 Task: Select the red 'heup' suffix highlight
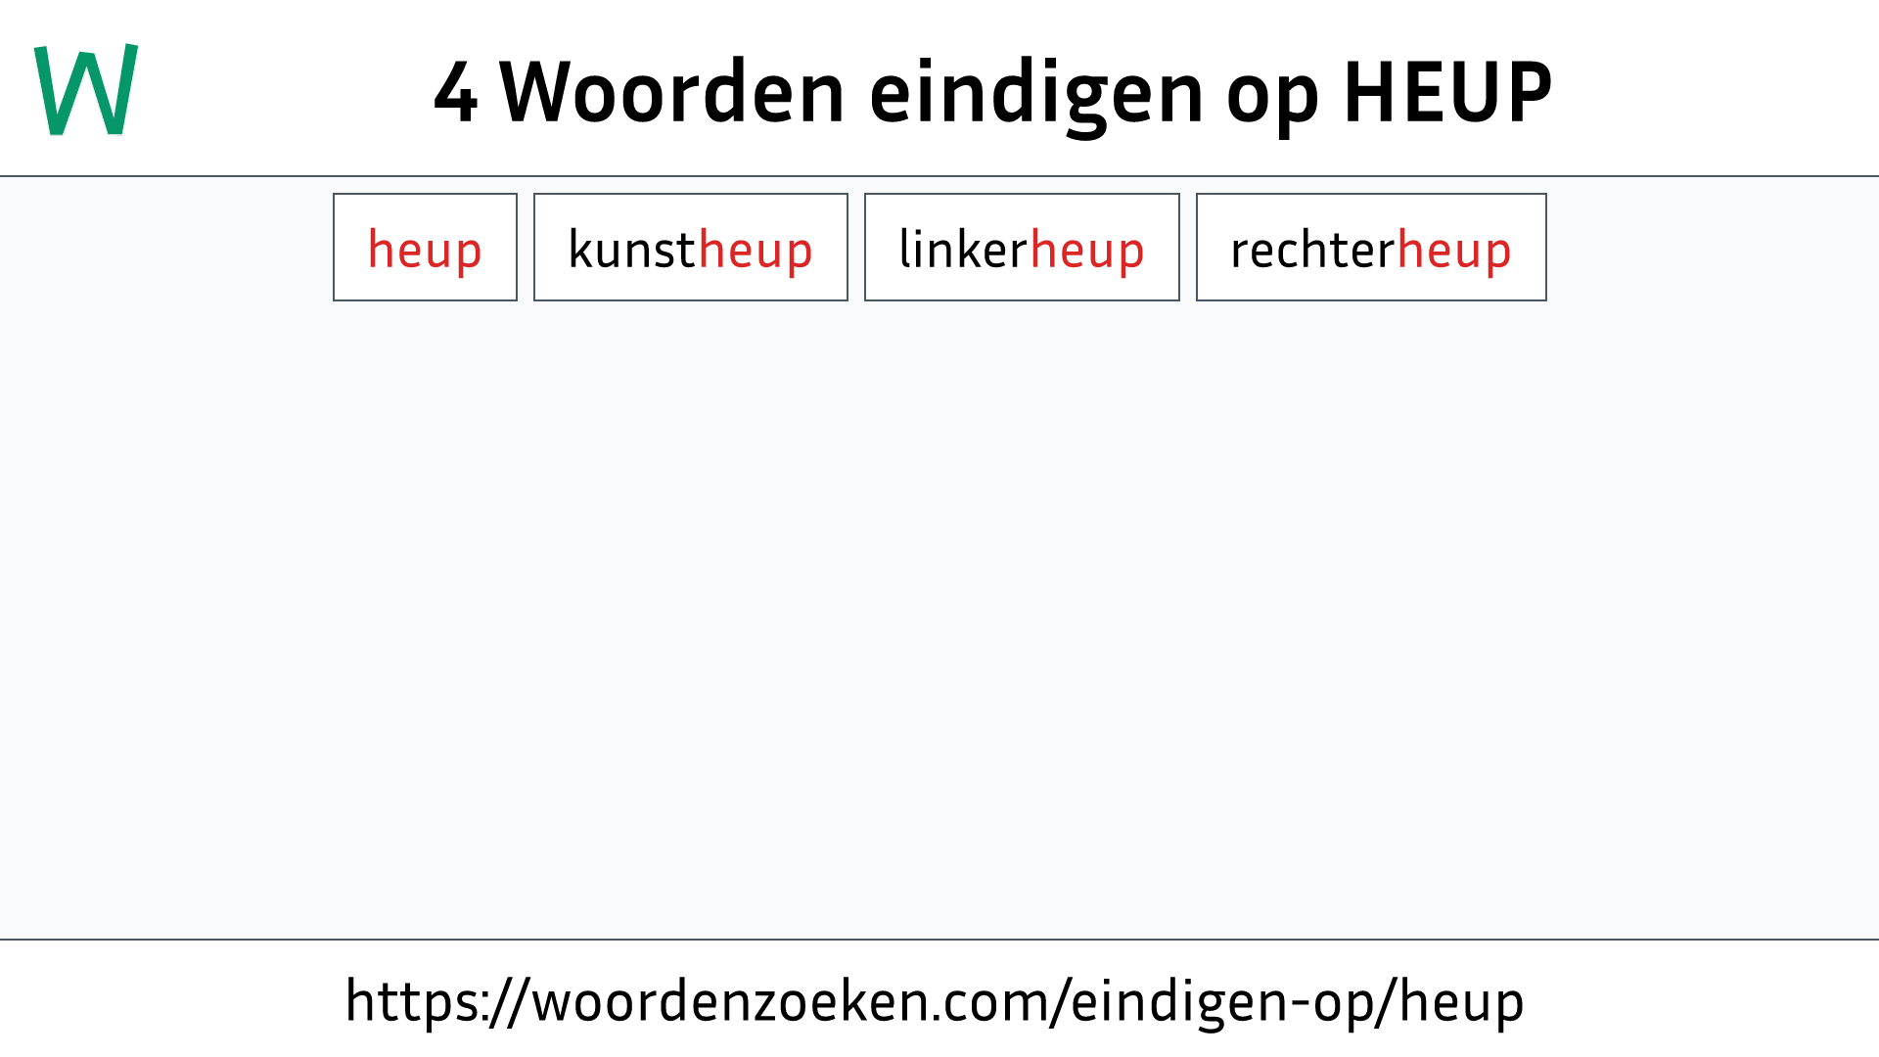point(425,247)
